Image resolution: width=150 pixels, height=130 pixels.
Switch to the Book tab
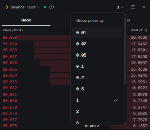click(26, 20)
